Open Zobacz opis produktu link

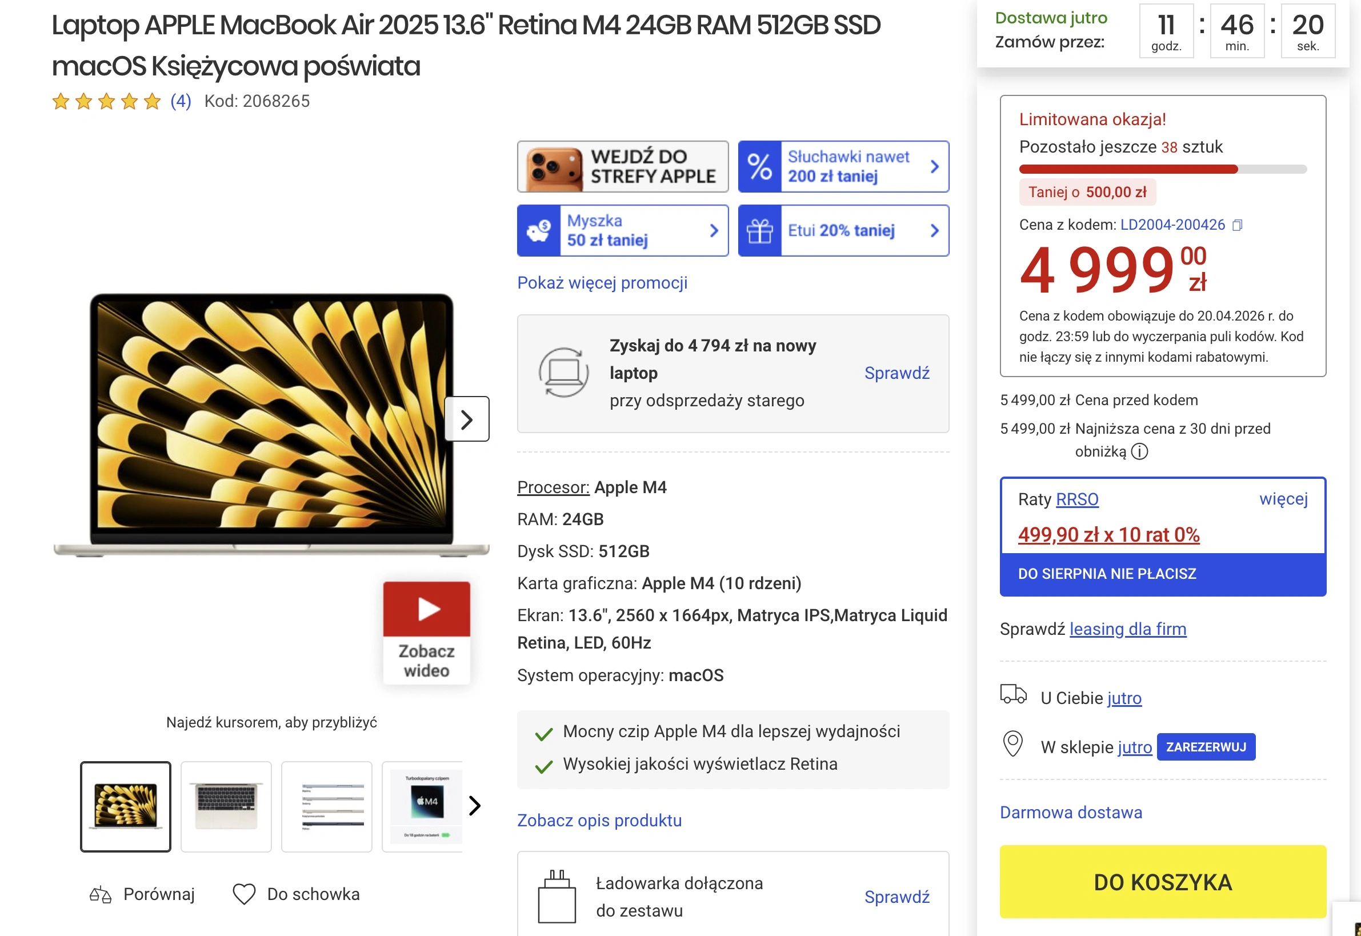[599, 820]
